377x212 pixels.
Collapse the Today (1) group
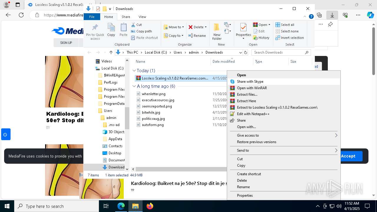tap(134, 71)
